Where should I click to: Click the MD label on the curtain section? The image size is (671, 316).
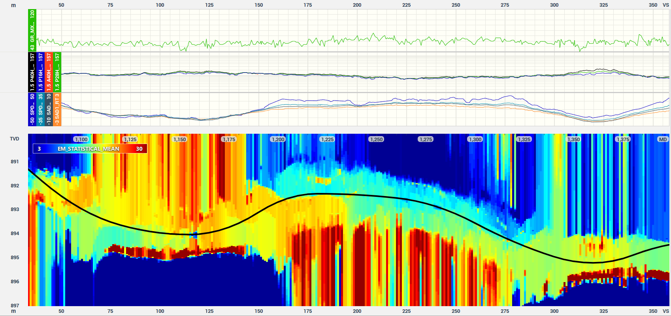point(663,139)
